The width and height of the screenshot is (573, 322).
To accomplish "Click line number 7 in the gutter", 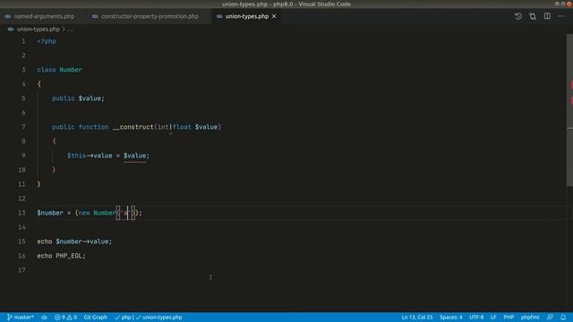I will tap(23, 127).
